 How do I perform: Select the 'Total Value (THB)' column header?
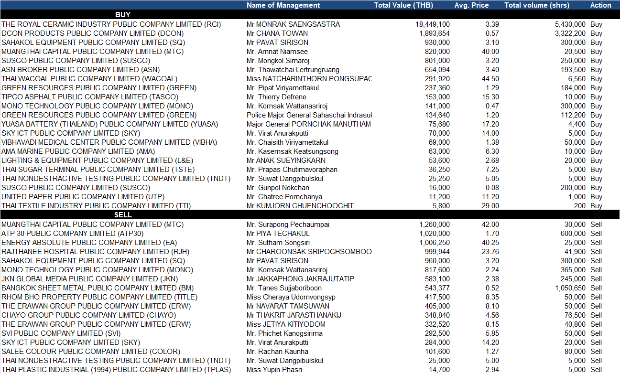[x=403, y=5]
